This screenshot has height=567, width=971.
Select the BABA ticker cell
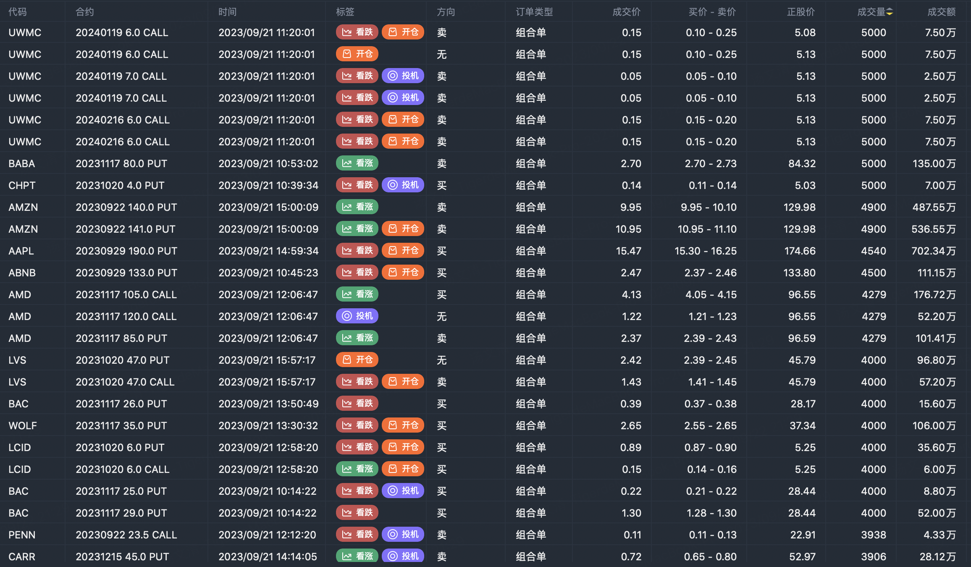click(22, 163)
